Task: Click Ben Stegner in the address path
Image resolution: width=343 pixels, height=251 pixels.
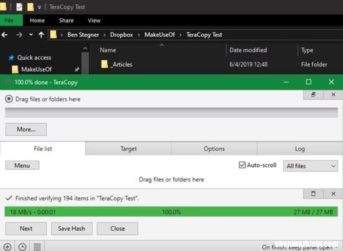Action: [83, 35]
